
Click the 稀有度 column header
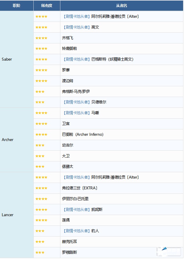coord(47,6)
